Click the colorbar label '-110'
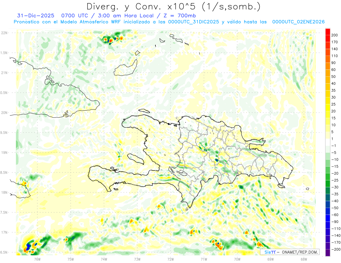The height and width of the screenshot is (263, 341). pos(336,229)
